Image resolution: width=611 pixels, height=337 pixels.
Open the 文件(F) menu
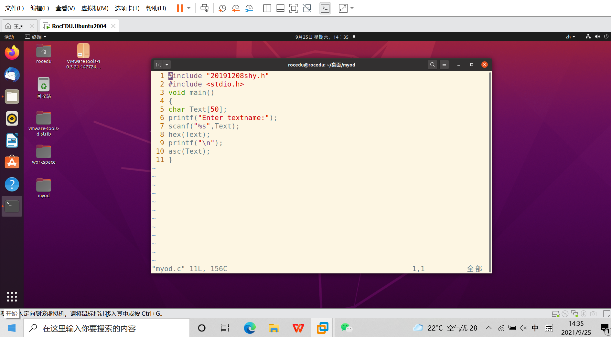click(x=15, y=8)
